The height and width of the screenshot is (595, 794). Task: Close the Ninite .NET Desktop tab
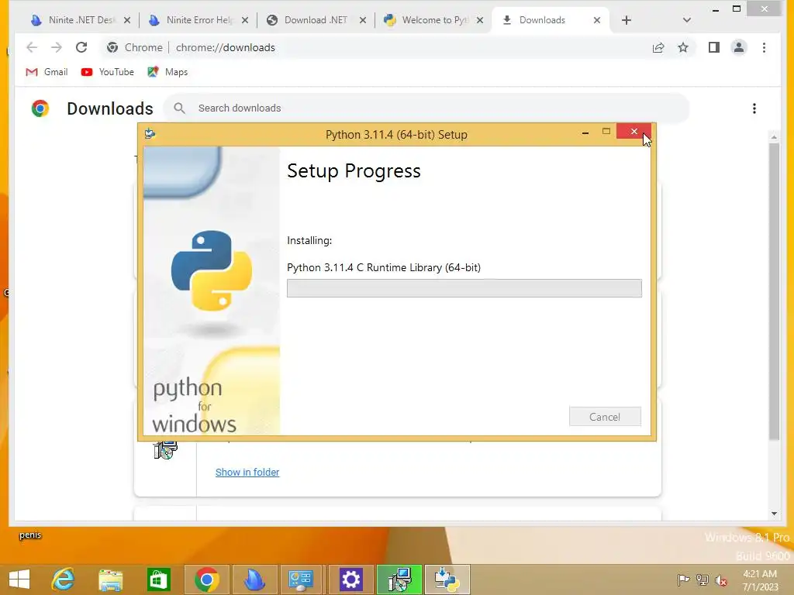[x=127, y=20]
